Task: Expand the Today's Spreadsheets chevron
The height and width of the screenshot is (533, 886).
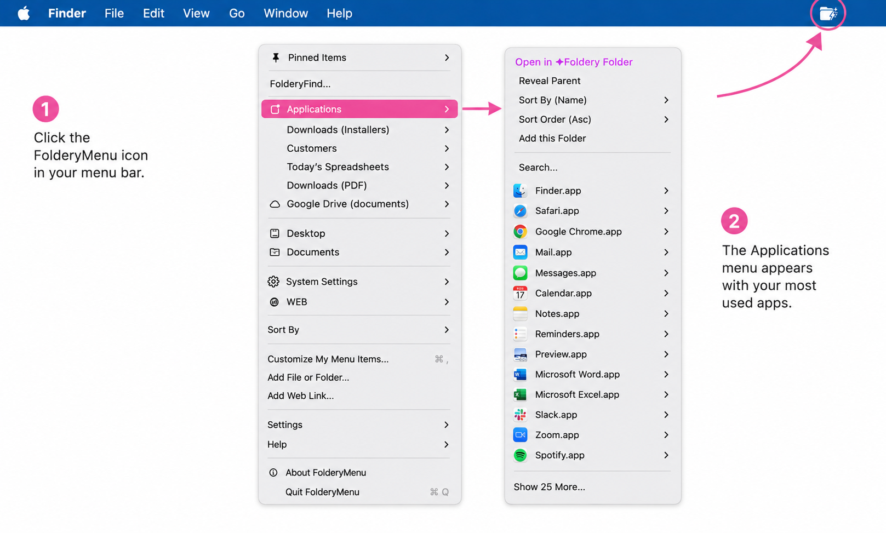Action: (x=447, y=167)
